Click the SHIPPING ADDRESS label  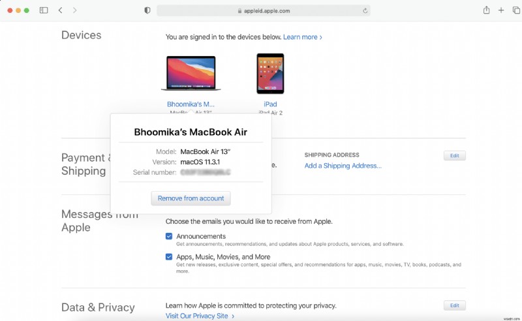(x=331, y=155)
